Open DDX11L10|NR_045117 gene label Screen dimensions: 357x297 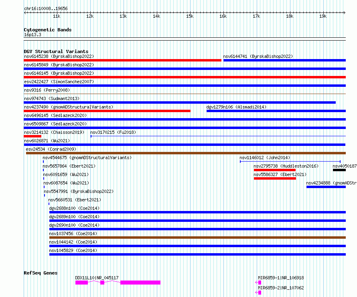click(x=97, y=278)
